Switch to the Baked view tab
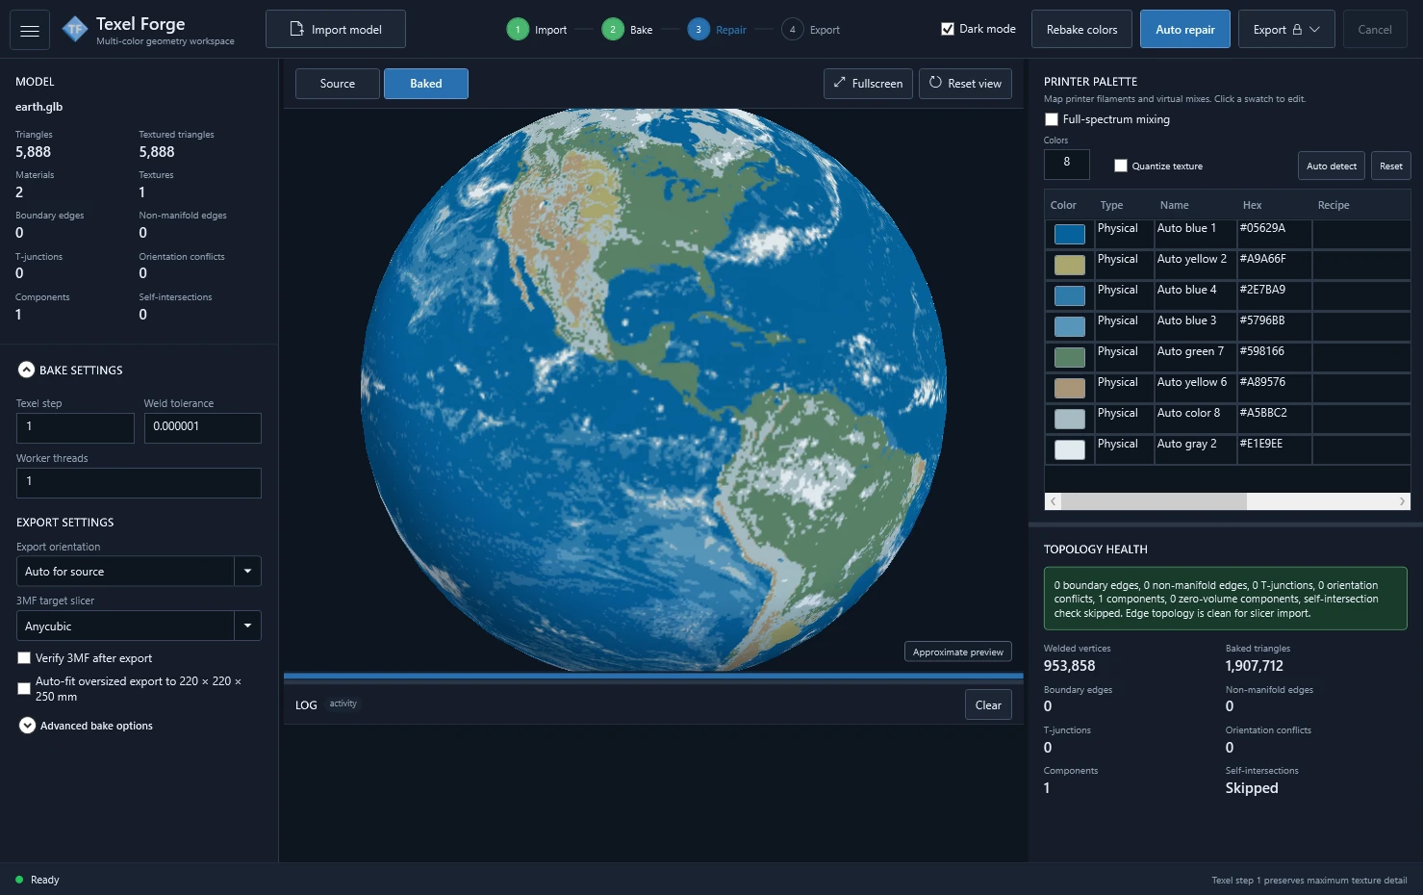 [x=426, y=84]
